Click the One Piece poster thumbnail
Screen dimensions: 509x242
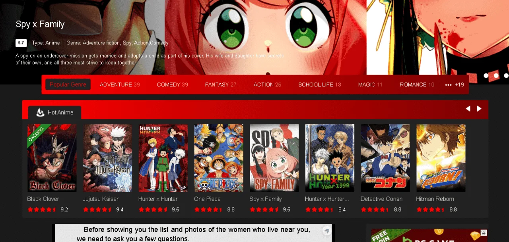point(219,158)
